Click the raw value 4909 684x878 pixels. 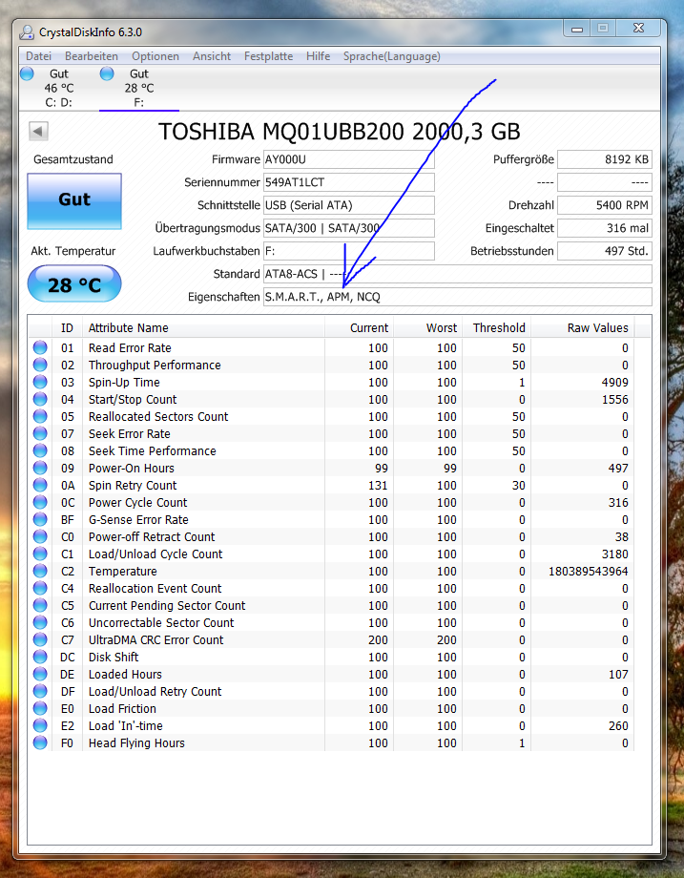click(x=614, y=382)
